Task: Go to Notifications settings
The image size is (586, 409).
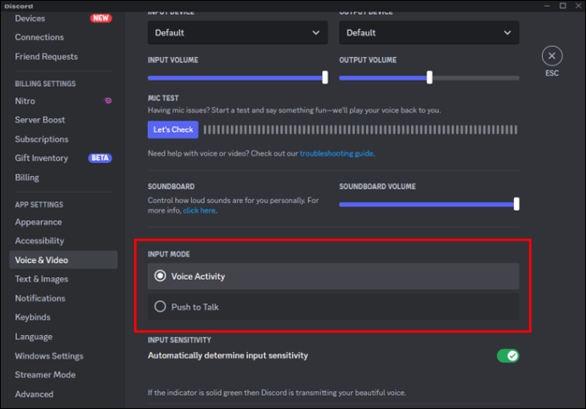Action: [x=40, y=298]
